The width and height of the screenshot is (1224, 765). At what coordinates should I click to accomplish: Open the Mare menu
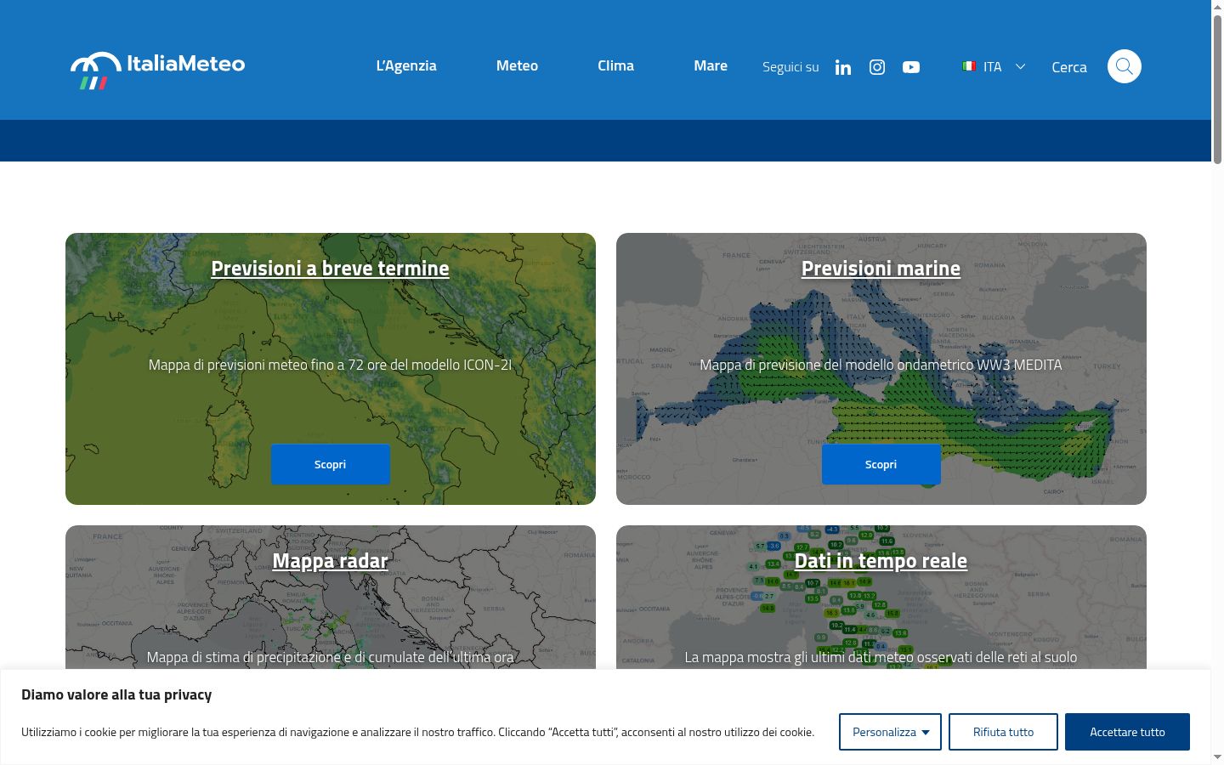pyautogui.click(x=711, y=65)
